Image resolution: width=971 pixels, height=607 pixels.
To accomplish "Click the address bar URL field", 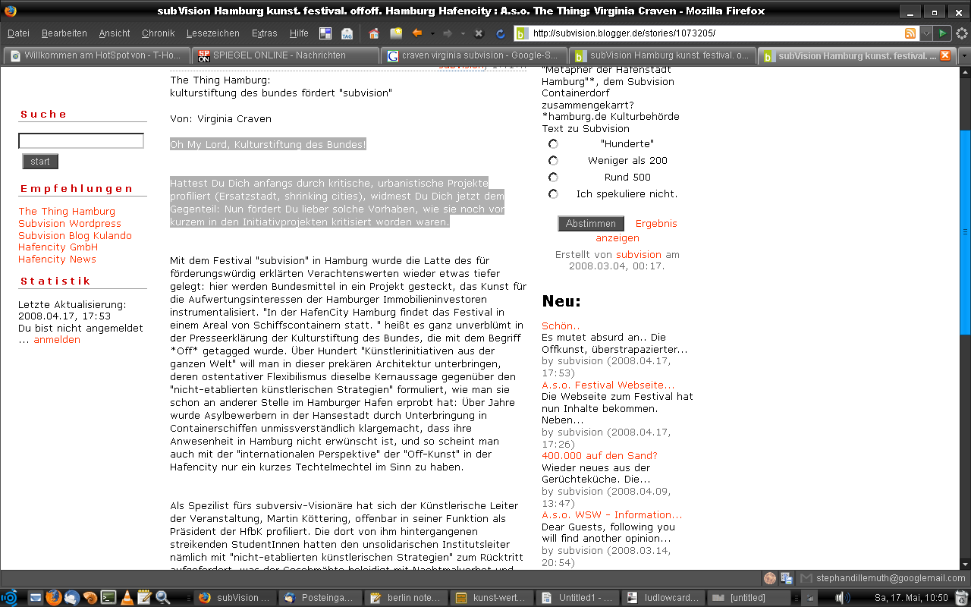I will tap(715, 33).
